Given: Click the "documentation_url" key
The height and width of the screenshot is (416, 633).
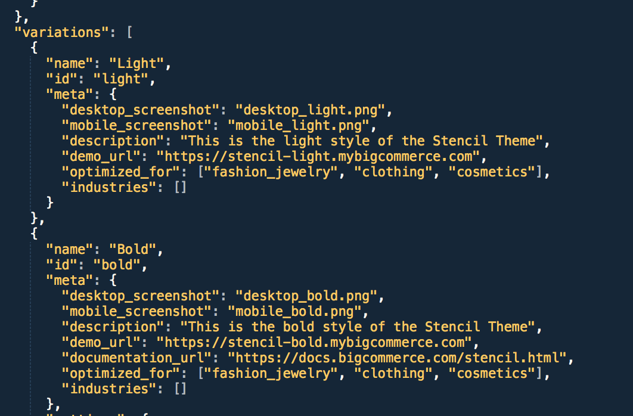Looking at the screenshot, I should click(x=136, y=358).
